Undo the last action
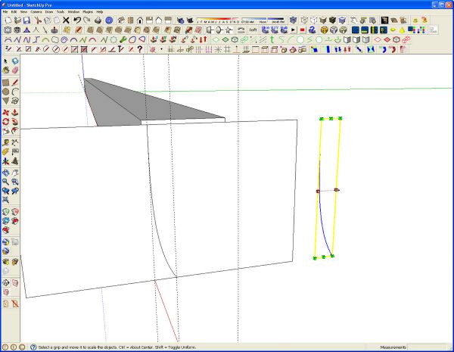Screen dimensions: 454x352 (x=77, y=20)
